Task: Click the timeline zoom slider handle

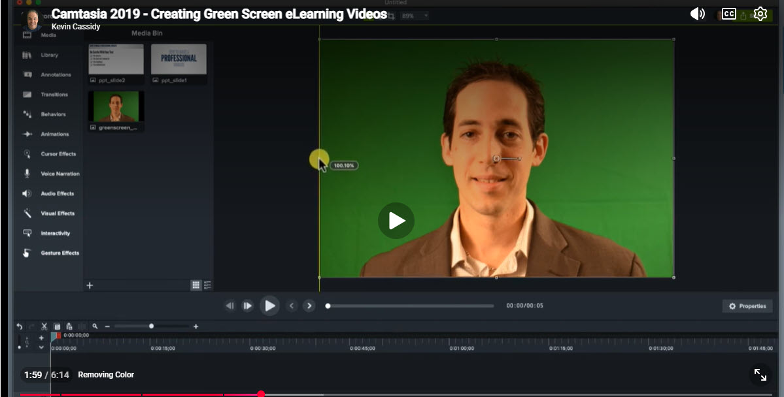Action: point(152,326)
